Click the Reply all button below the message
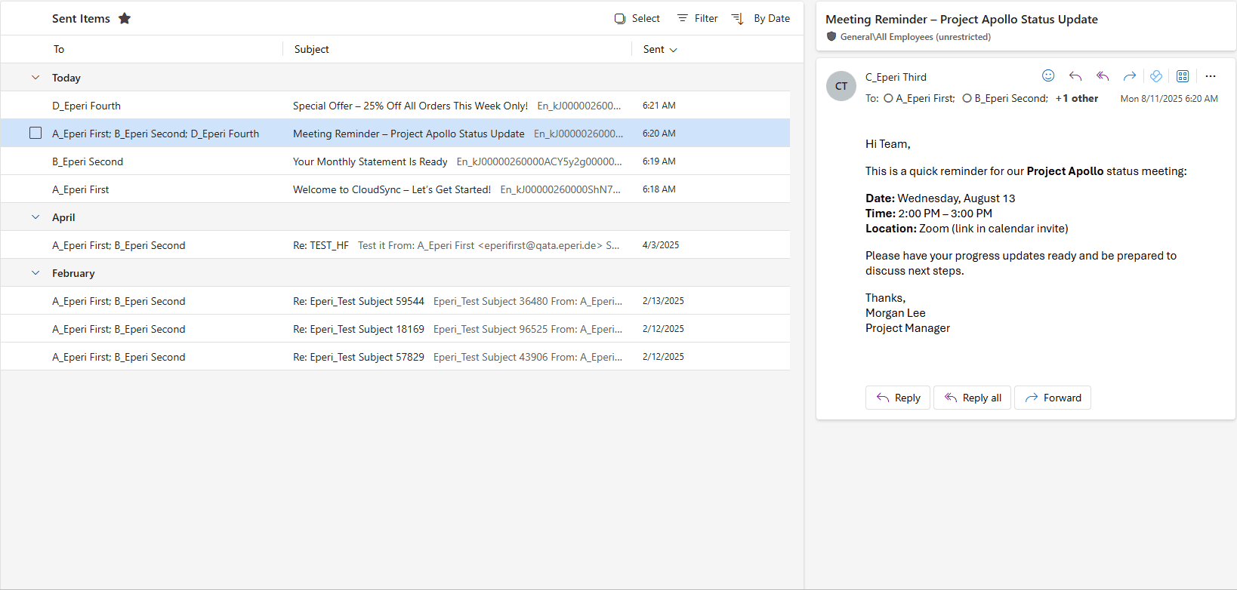The height and width of the screenshot is (590, 1237). point(973,398)
